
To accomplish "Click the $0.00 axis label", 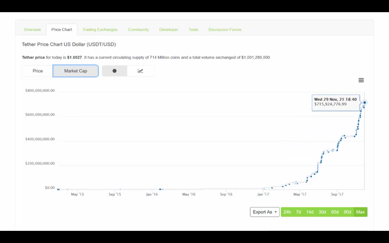I will click(x=50, y=188).
